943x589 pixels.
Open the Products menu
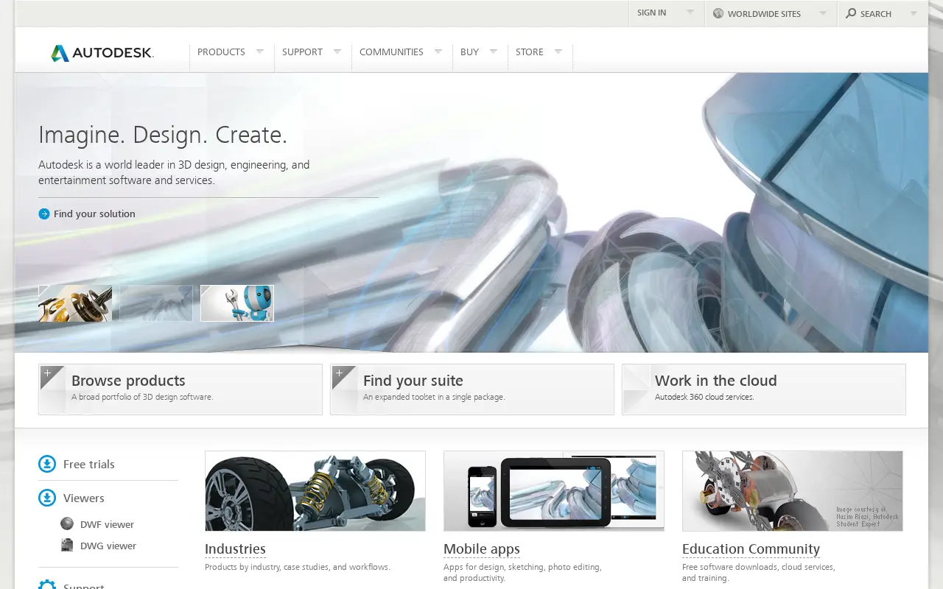221,52
